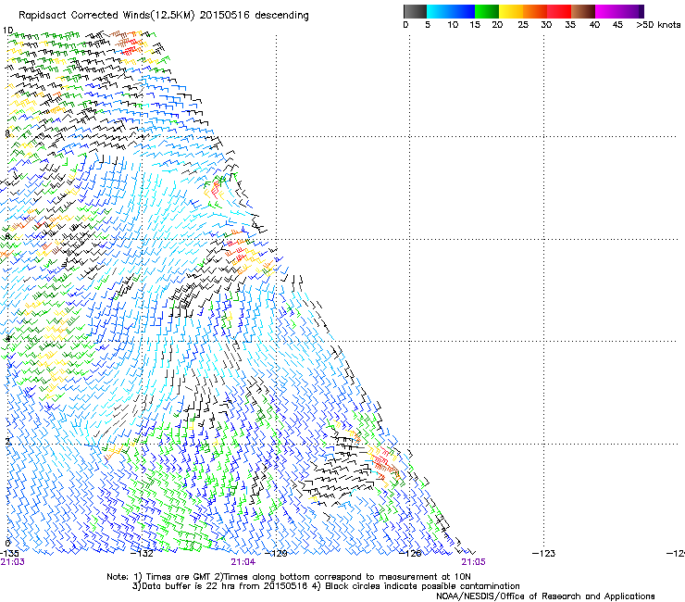Pick the gray 0-5 knots legend swatch

415,11
